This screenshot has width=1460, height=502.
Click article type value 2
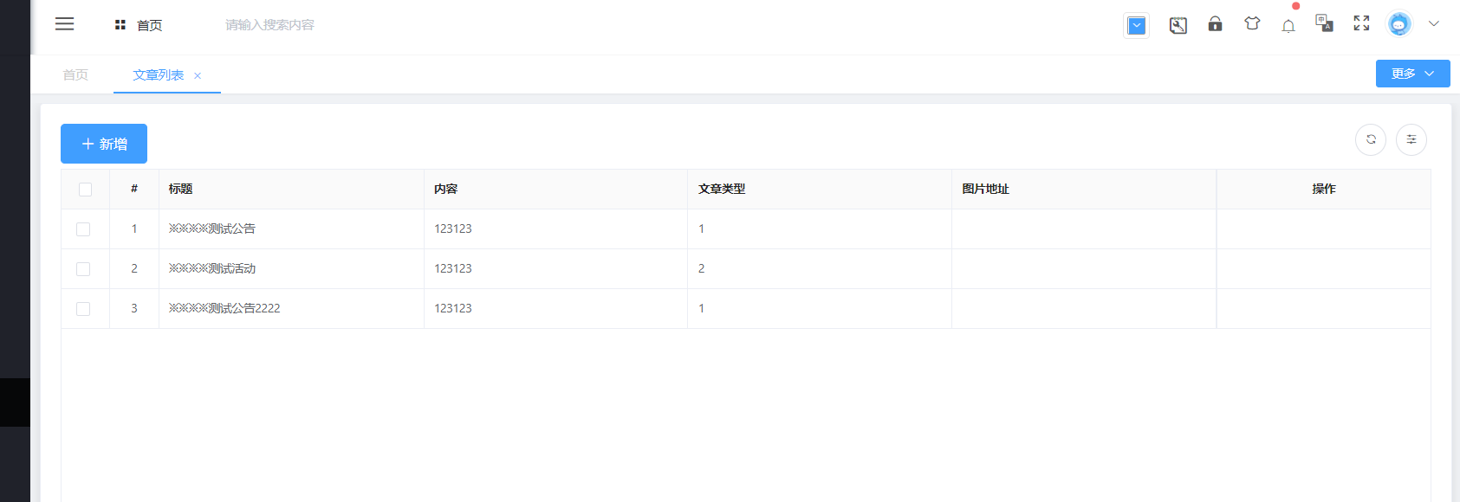pyautogui.click(x=702, y=268)
